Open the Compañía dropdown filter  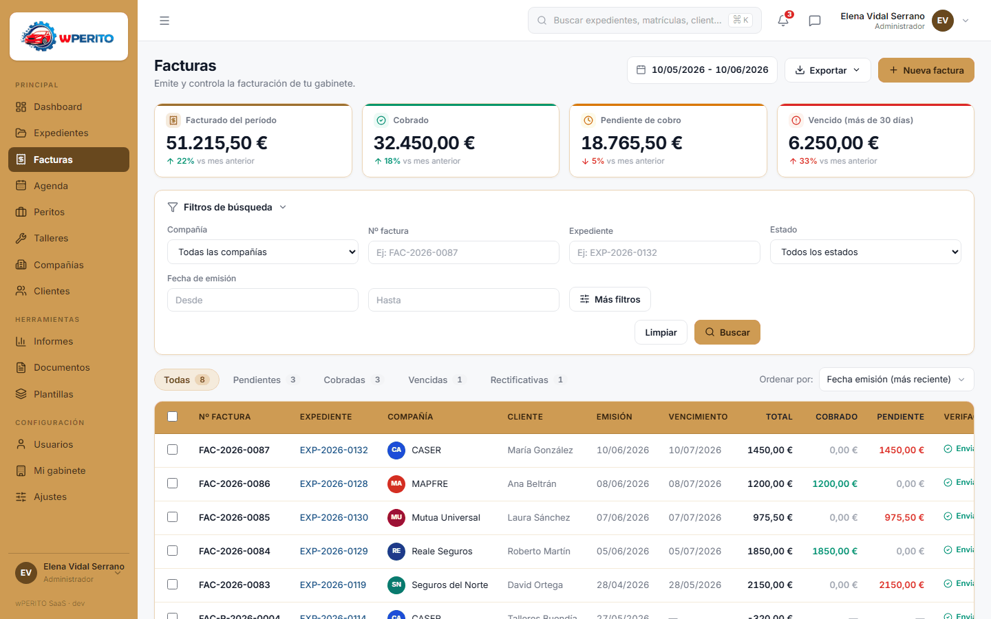point(263,252)
